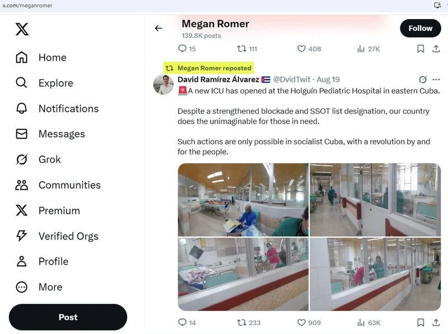Open David Ramírez Álvarez's profile picture
448x334 pixels.
coord(164,84)
